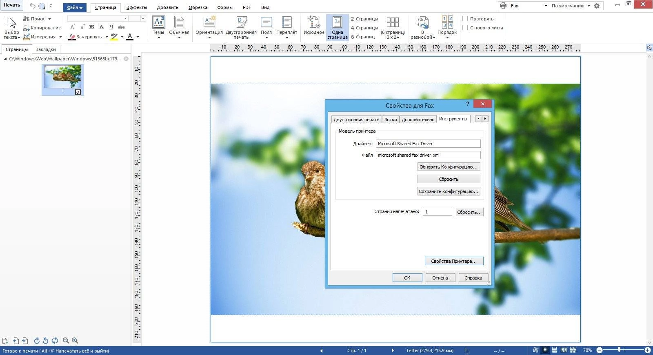
Task: Rotate page clockwise in pages panel
Action: point(37,341)
